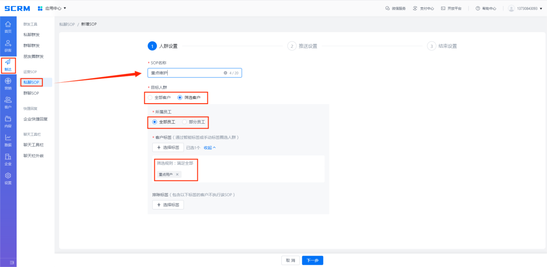Collapse selected tags via 收起
Screen dimensions: 547x267
[x=209, y=148]
